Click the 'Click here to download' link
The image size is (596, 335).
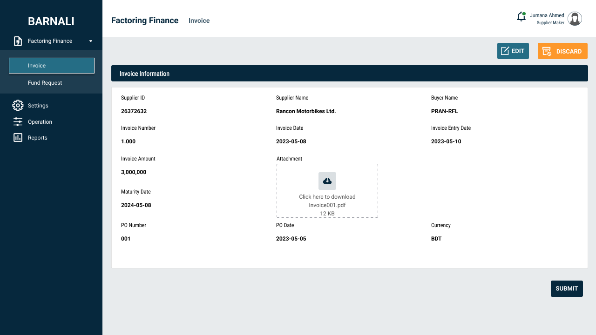point(327,197)
